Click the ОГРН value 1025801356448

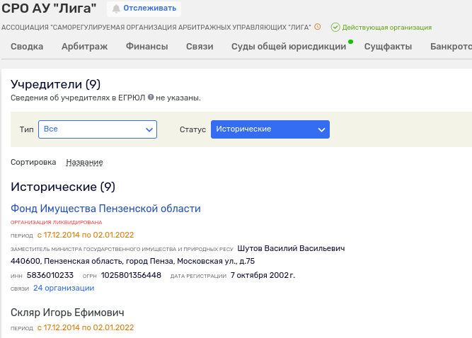click(131, 275)
